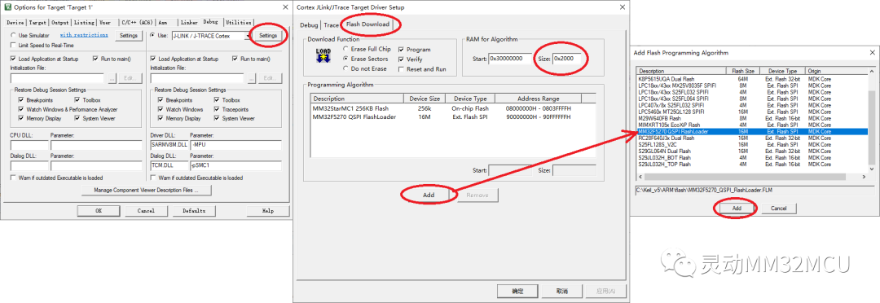Image resolution: width=880 pixels, height=303 pixels.
Task: Click 取消 button in Driver Setup
Action: tap(561, 292)
